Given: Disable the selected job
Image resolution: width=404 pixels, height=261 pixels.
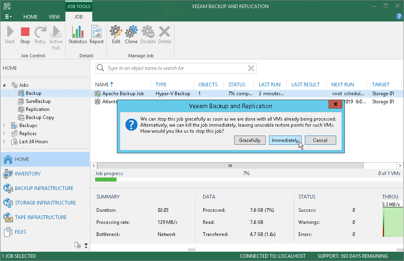Looking at the screenshot, I should [x=148, y=35].
